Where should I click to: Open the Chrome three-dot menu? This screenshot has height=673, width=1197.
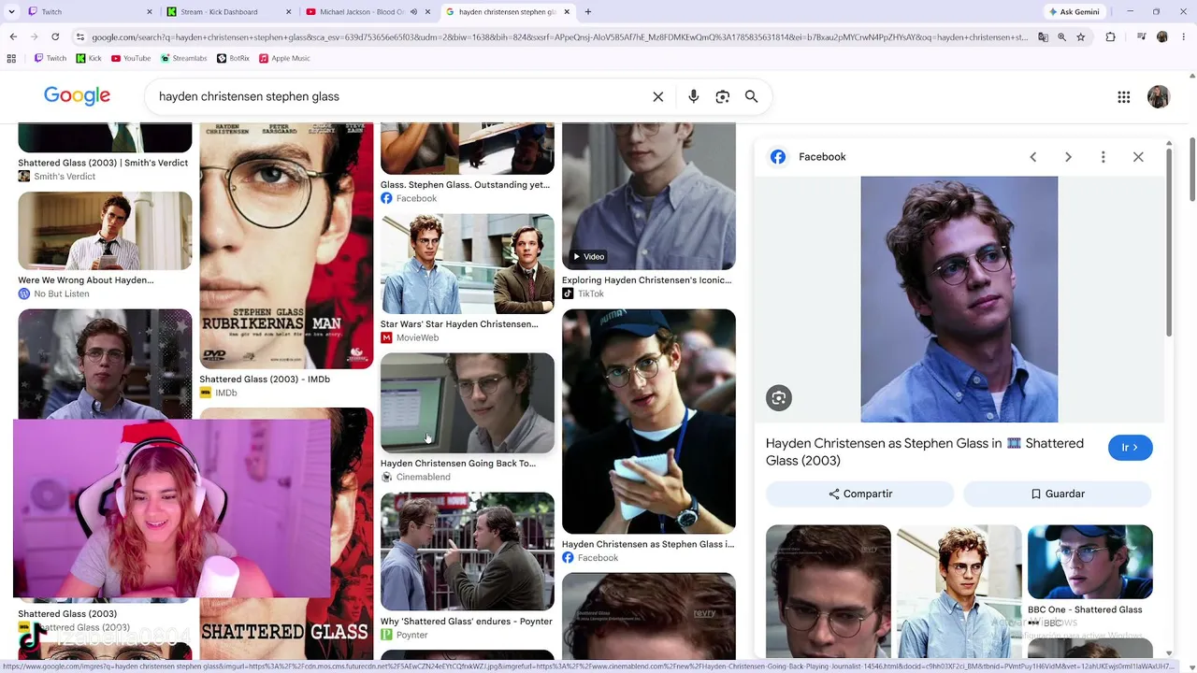tap(1182, 37)
